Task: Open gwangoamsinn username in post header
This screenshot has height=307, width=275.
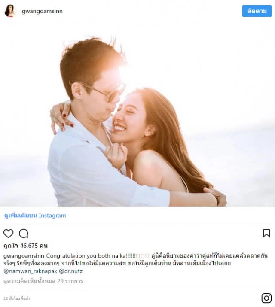Action: pos(42,11)
